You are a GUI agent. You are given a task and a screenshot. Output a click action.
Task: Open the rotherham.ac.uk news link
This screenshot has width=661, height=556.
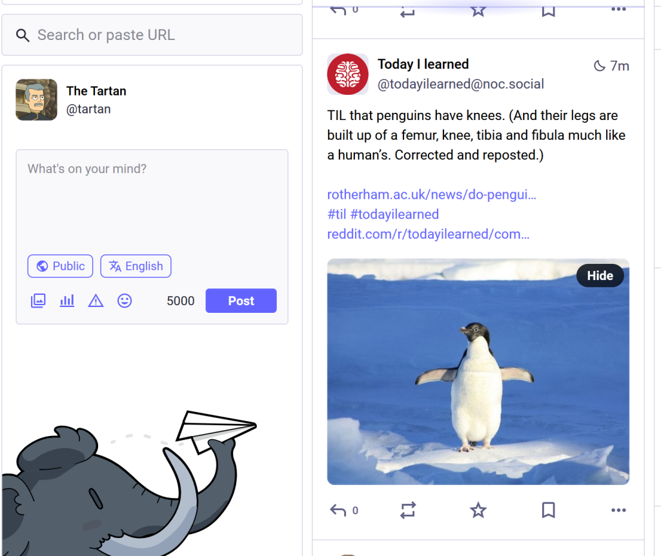[431, 194]
